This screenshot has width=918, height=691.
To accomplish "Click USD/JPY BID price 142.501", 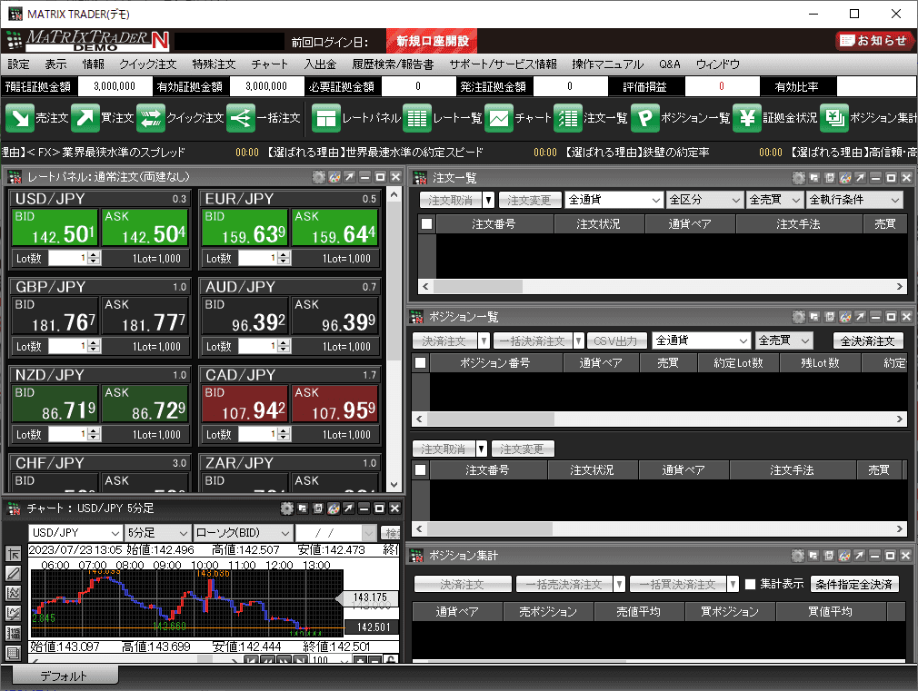I will (55, 228).
